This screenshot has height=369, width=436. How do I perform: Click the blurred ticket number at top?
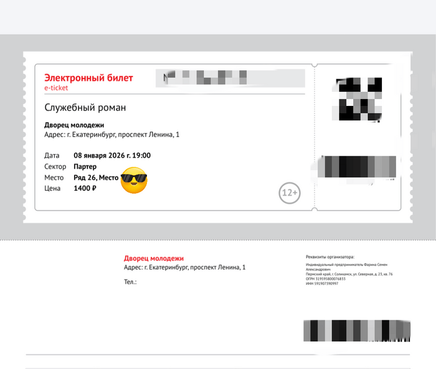[x=232, y=78]
